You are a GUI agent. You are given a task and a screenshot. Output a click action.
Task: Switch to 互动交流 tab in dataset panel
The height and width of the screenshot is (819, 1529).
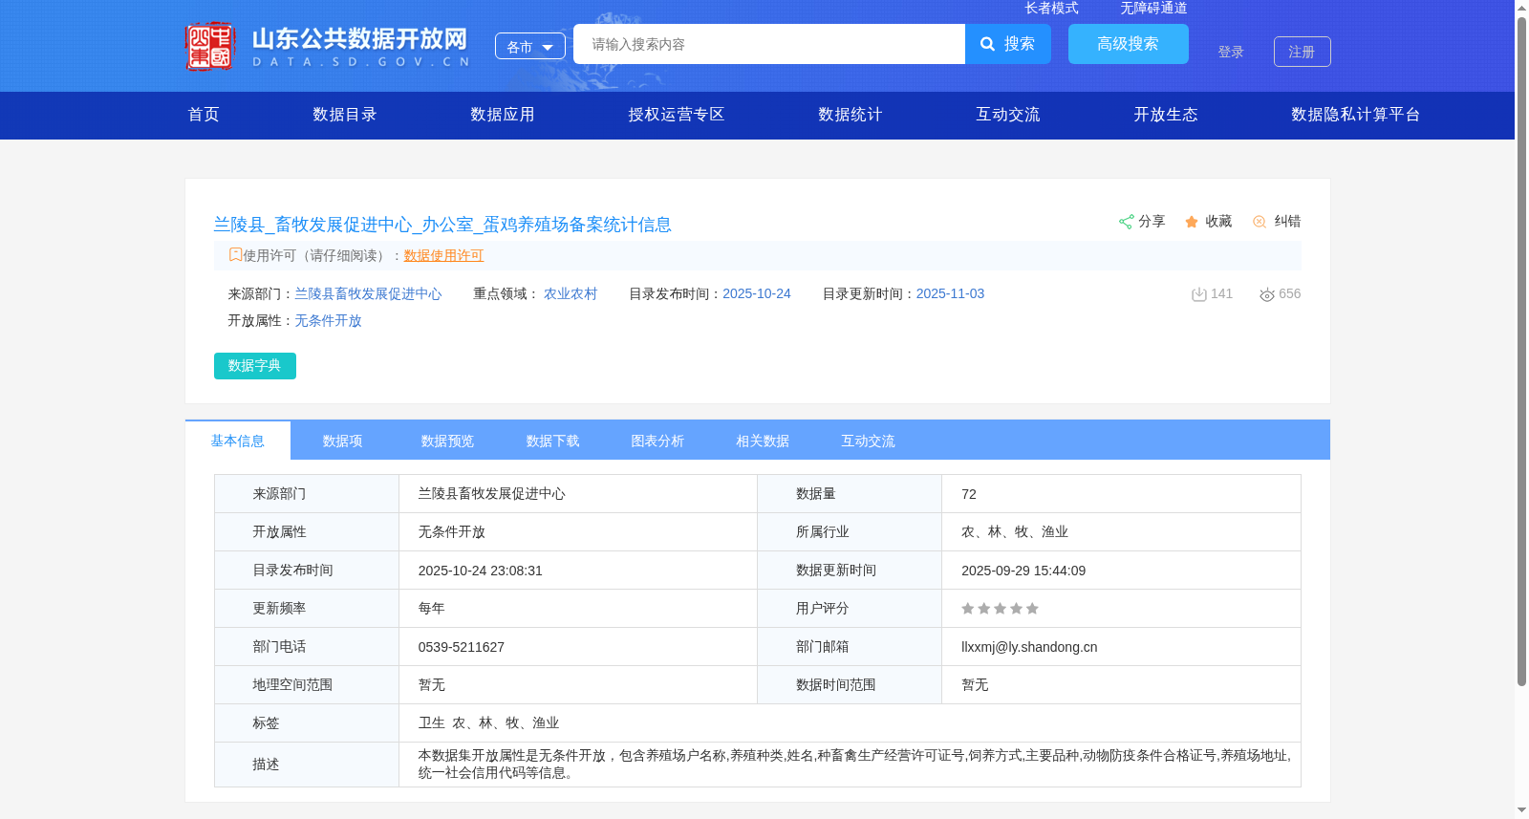coord(869,441)
